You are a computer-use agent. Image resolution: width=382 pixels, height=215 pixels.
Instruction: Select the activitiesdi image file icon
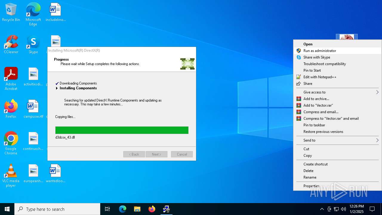33,77
